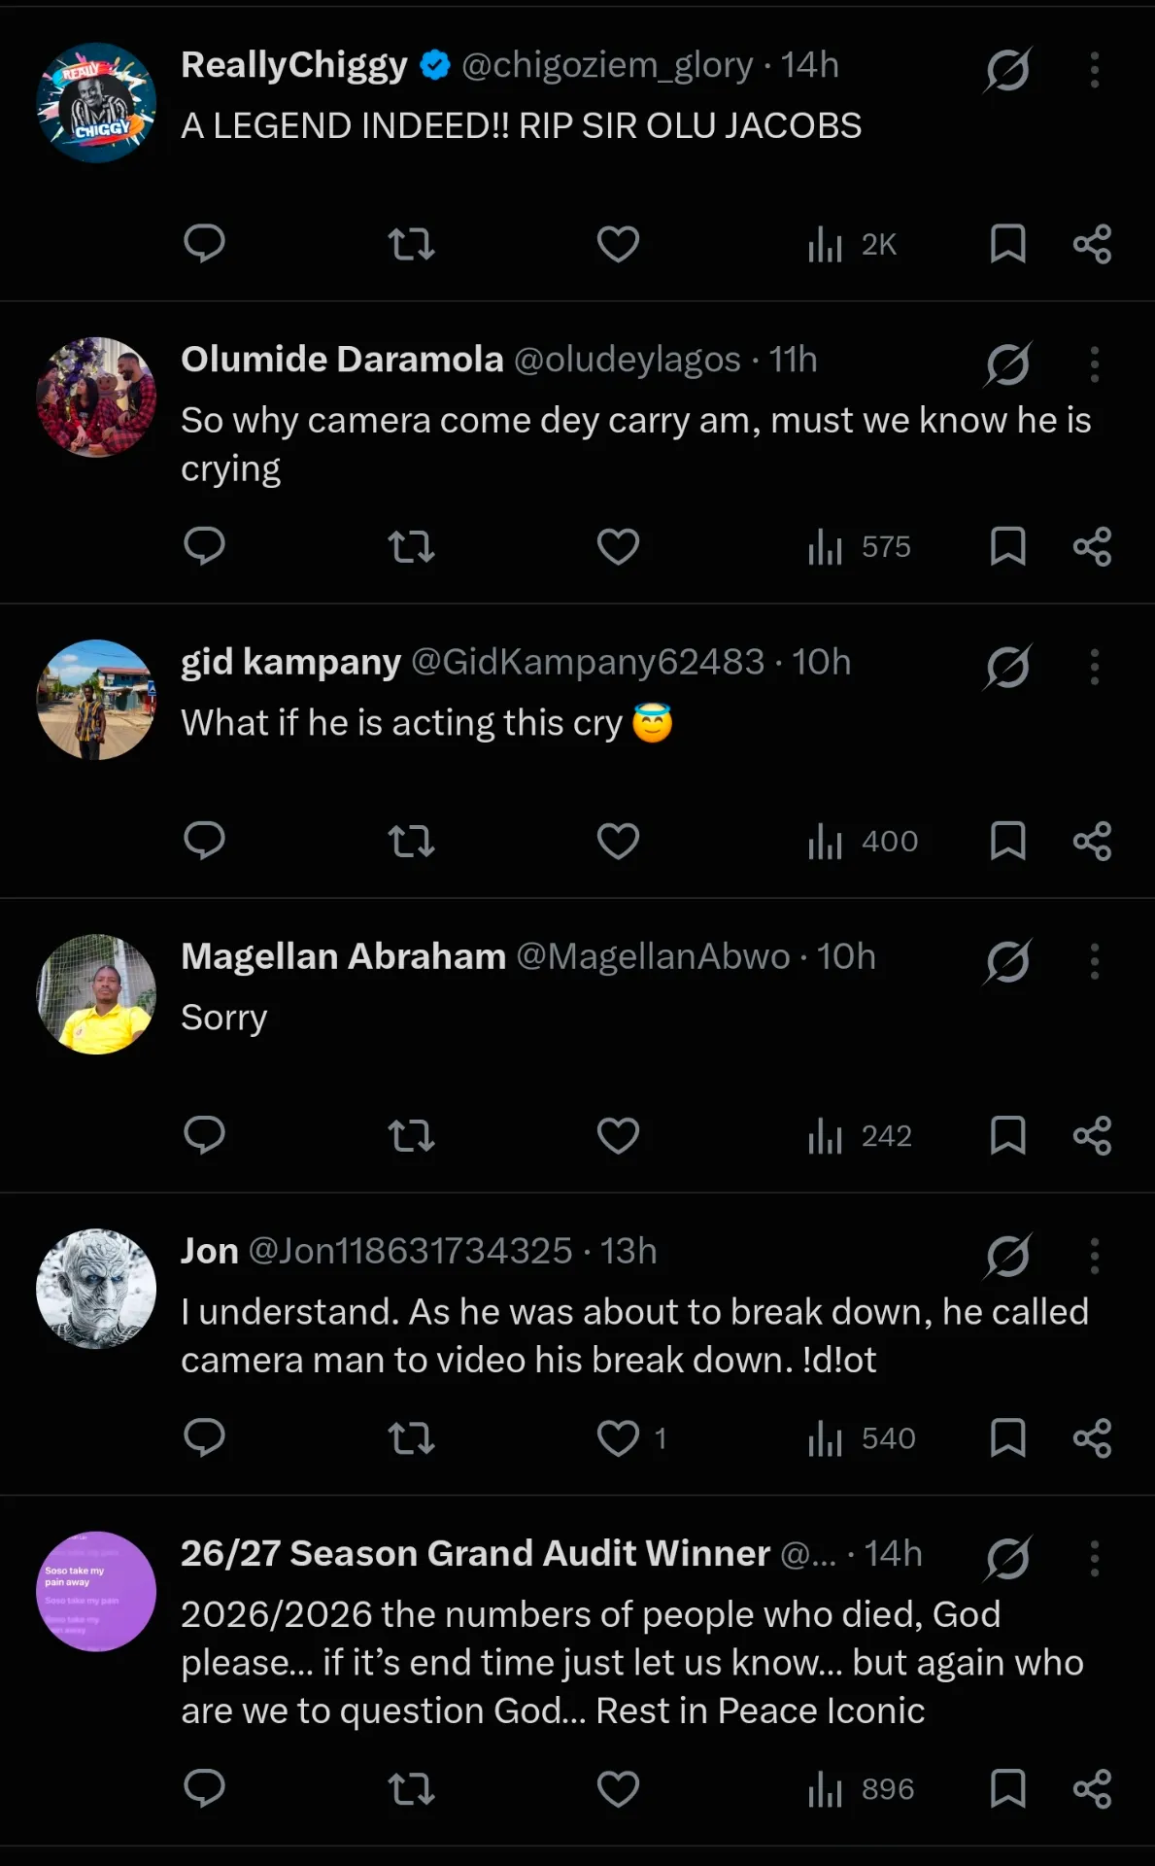The image size is (1155, 1866).
Task: Open more options on gid kampany's post
Action: point(1095,667)
